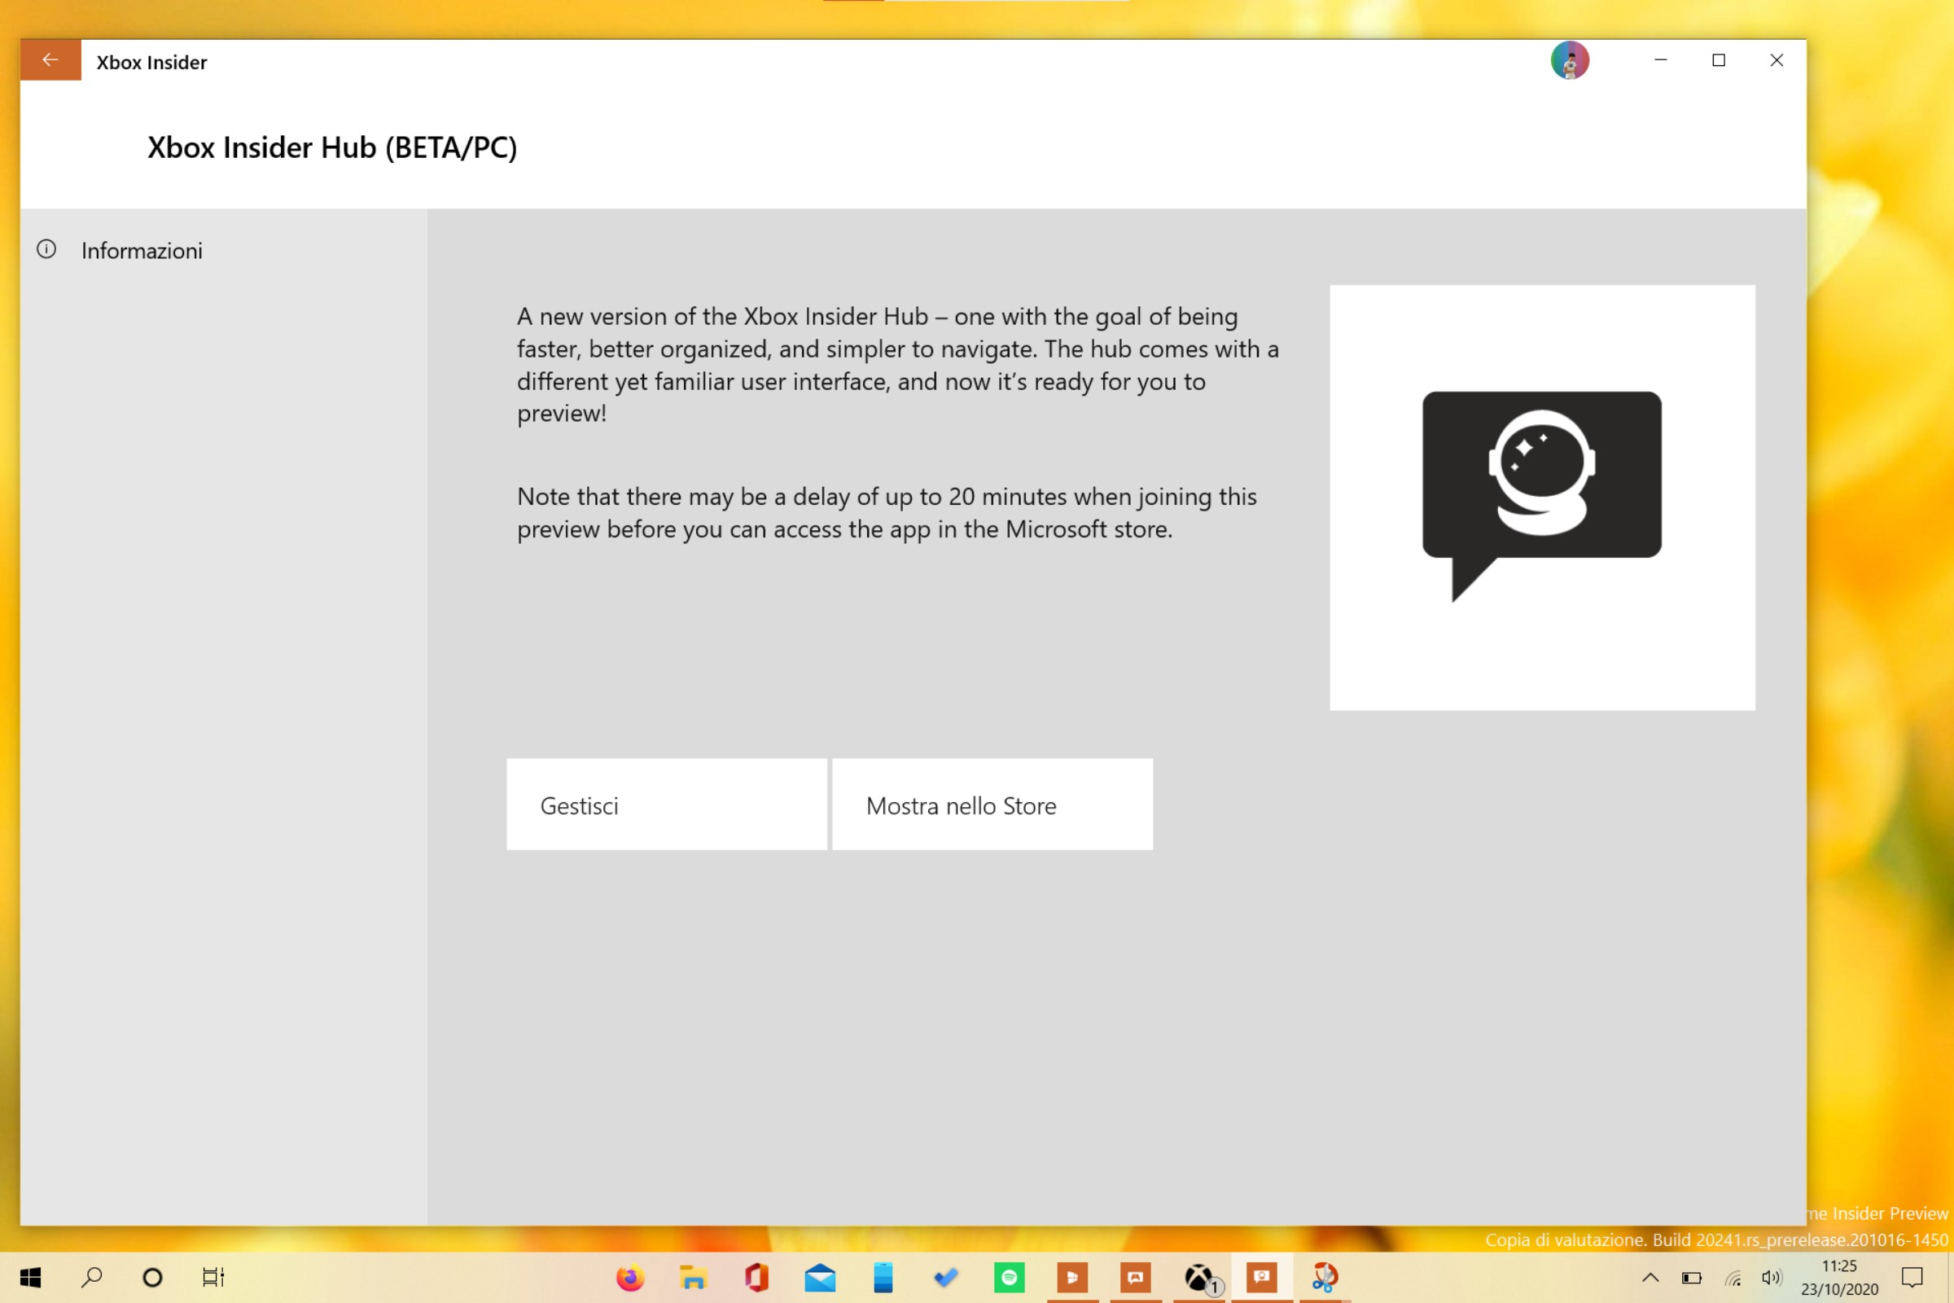Viewport: 1954px width, 1303px height.
Task: Open the volume speaker tray icon
Action: click(x=1772, y=1277)
